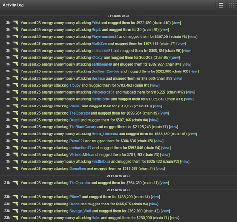Open Erlist's player profile link
Viewport: 237px width, 222px height.
click(96, 23)
